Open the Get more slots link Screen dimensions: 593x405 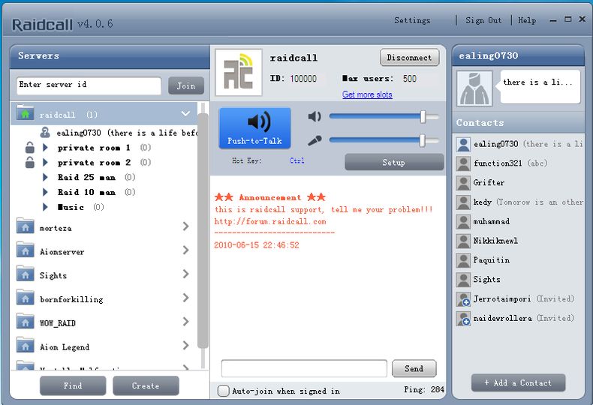(x=367, y=94)
